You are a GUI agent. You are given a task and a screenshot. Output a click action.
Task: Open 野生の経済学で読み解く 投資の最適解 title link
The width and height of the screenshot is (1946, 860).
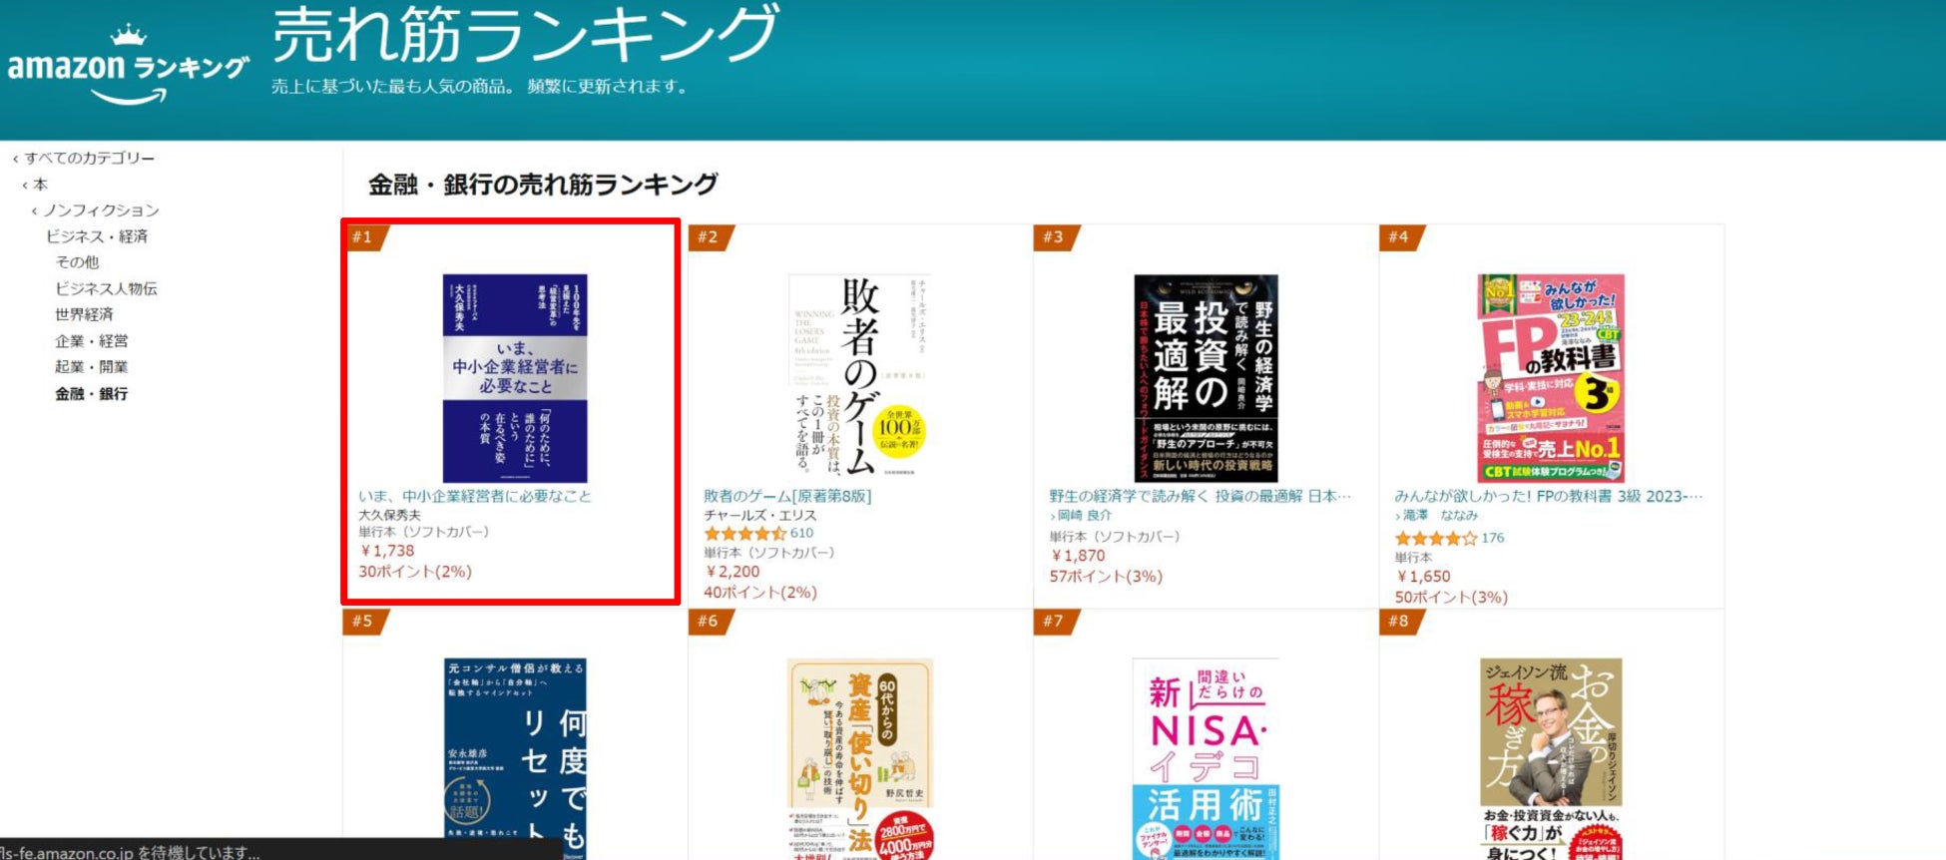tap(1200, 496)
